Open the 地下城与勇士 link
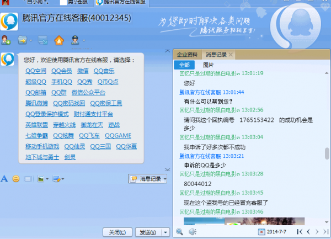The image size is (331, 239). [42, 157]
